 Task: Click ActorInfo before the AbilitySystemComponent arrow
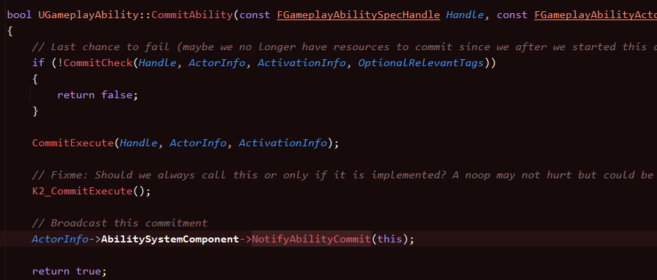61,240
